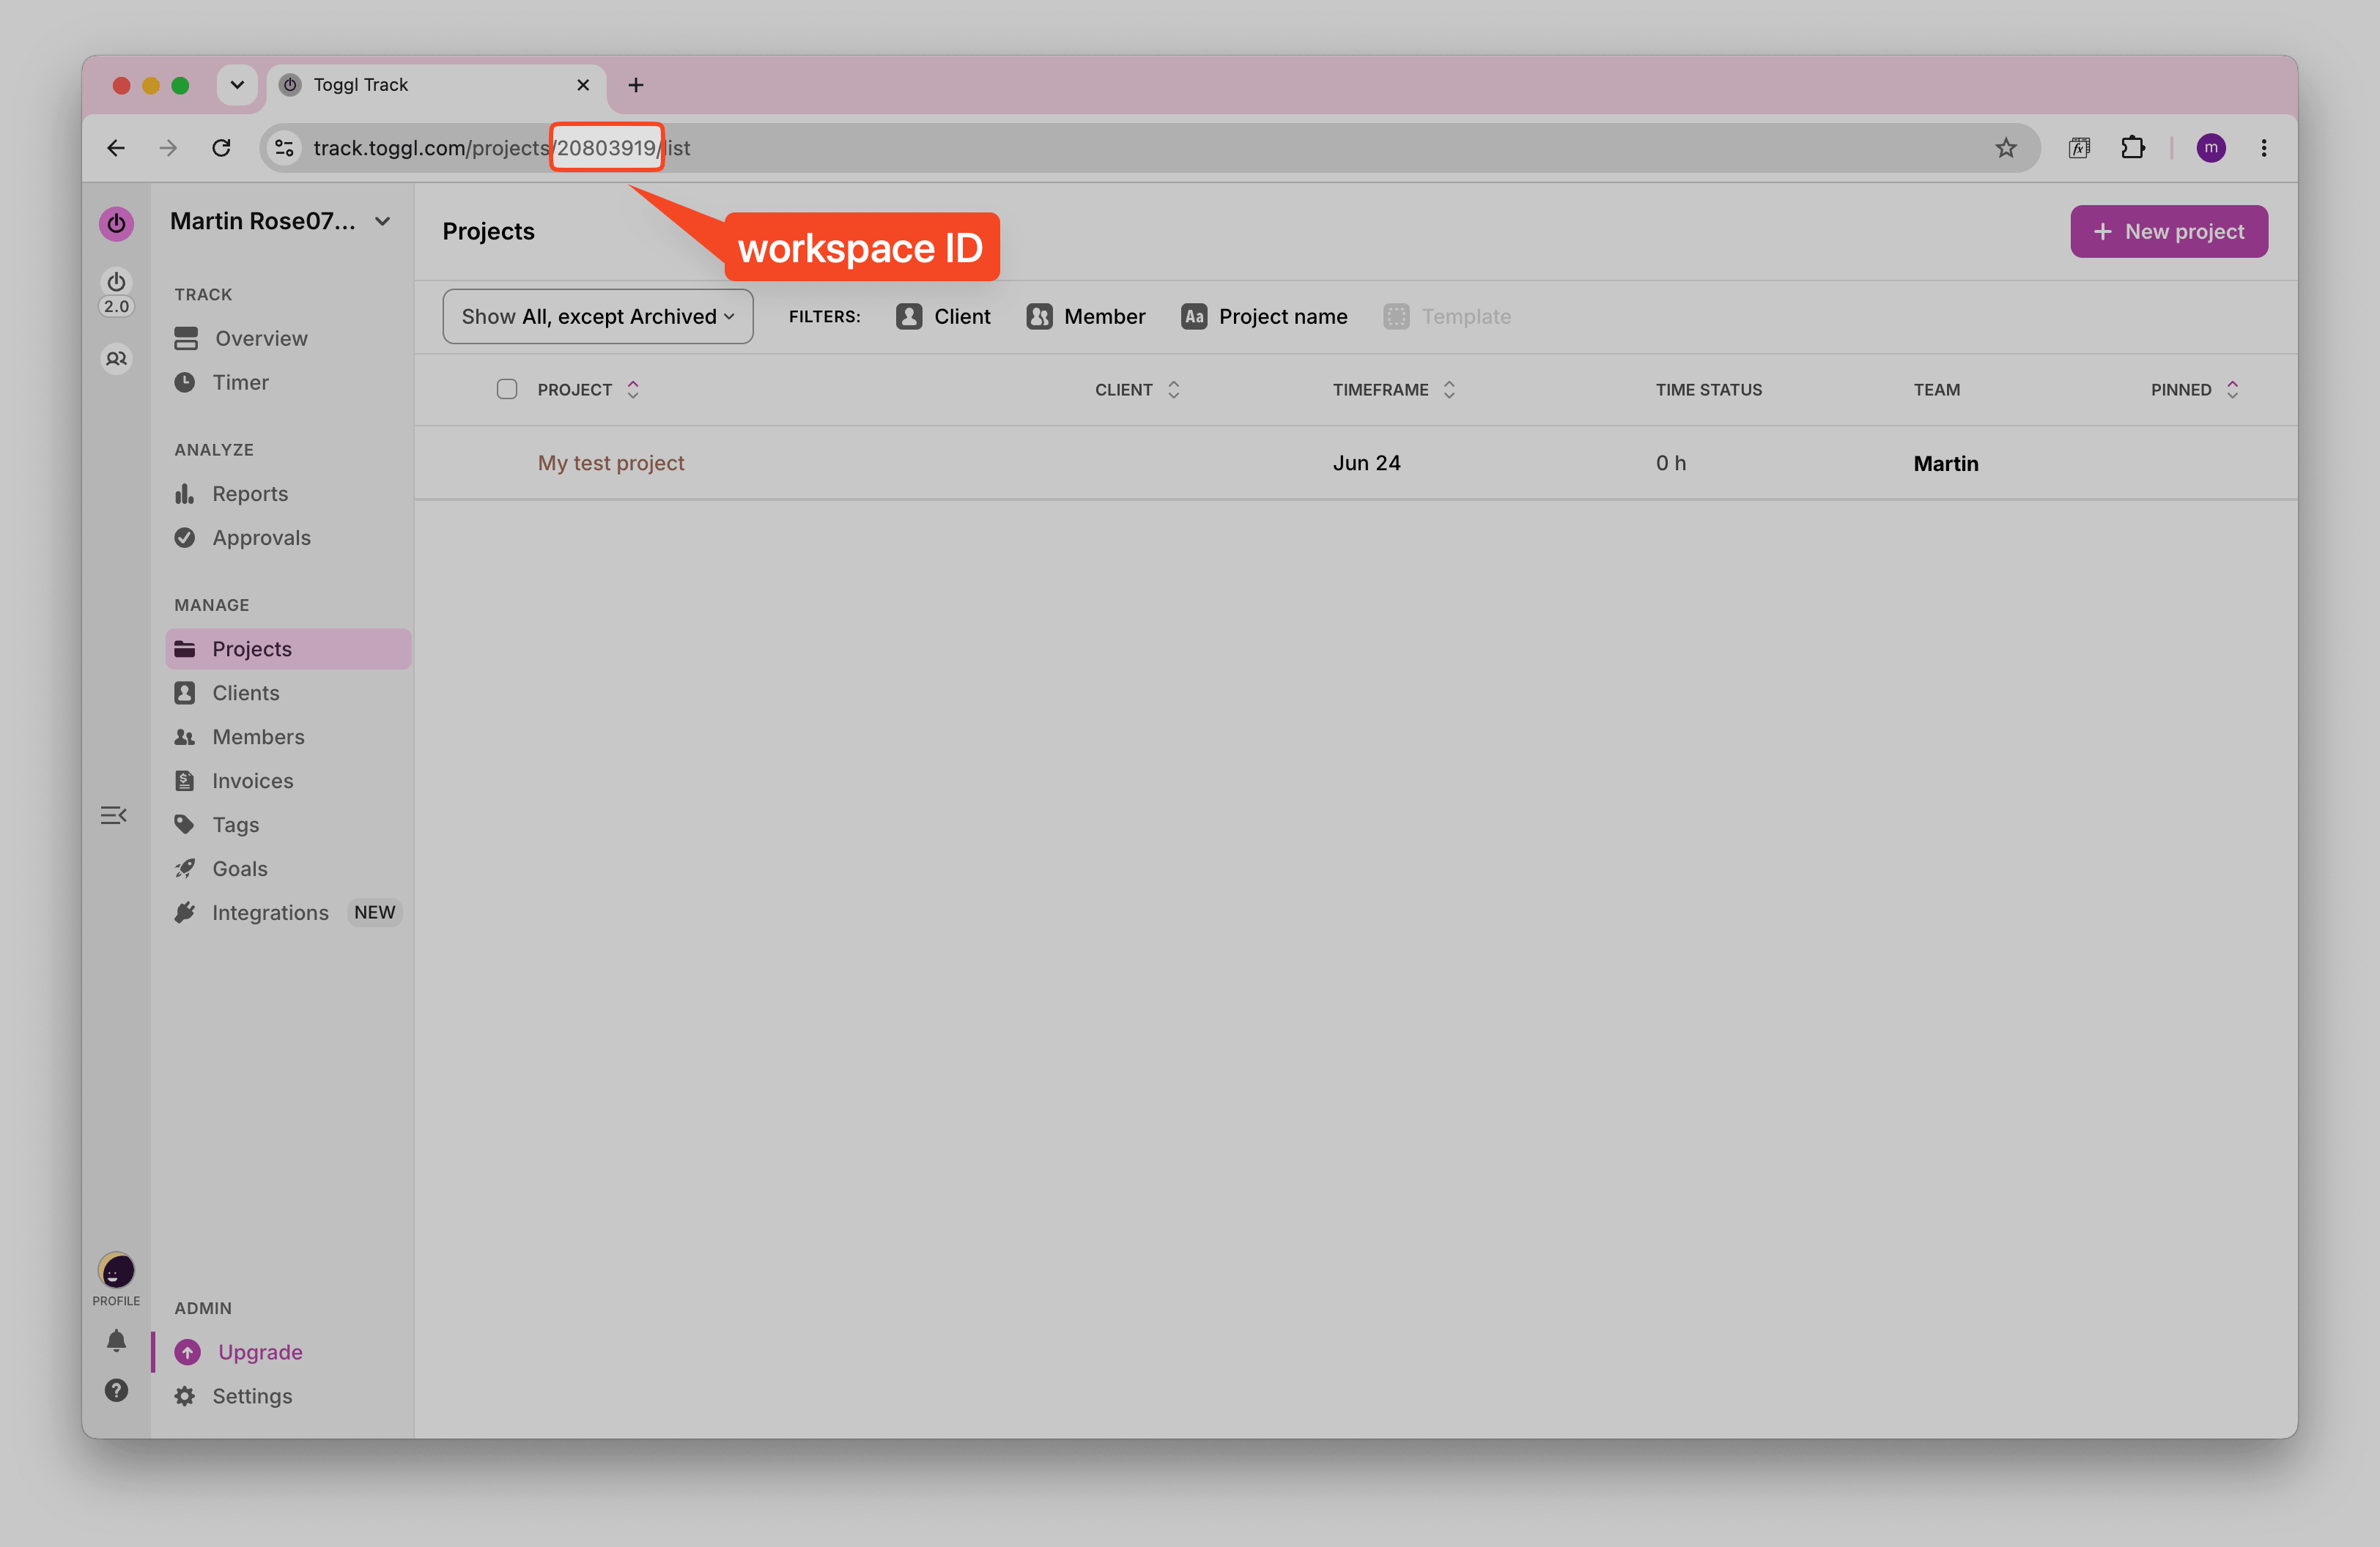Click the TIME STATUS column header

[1708, 390]
